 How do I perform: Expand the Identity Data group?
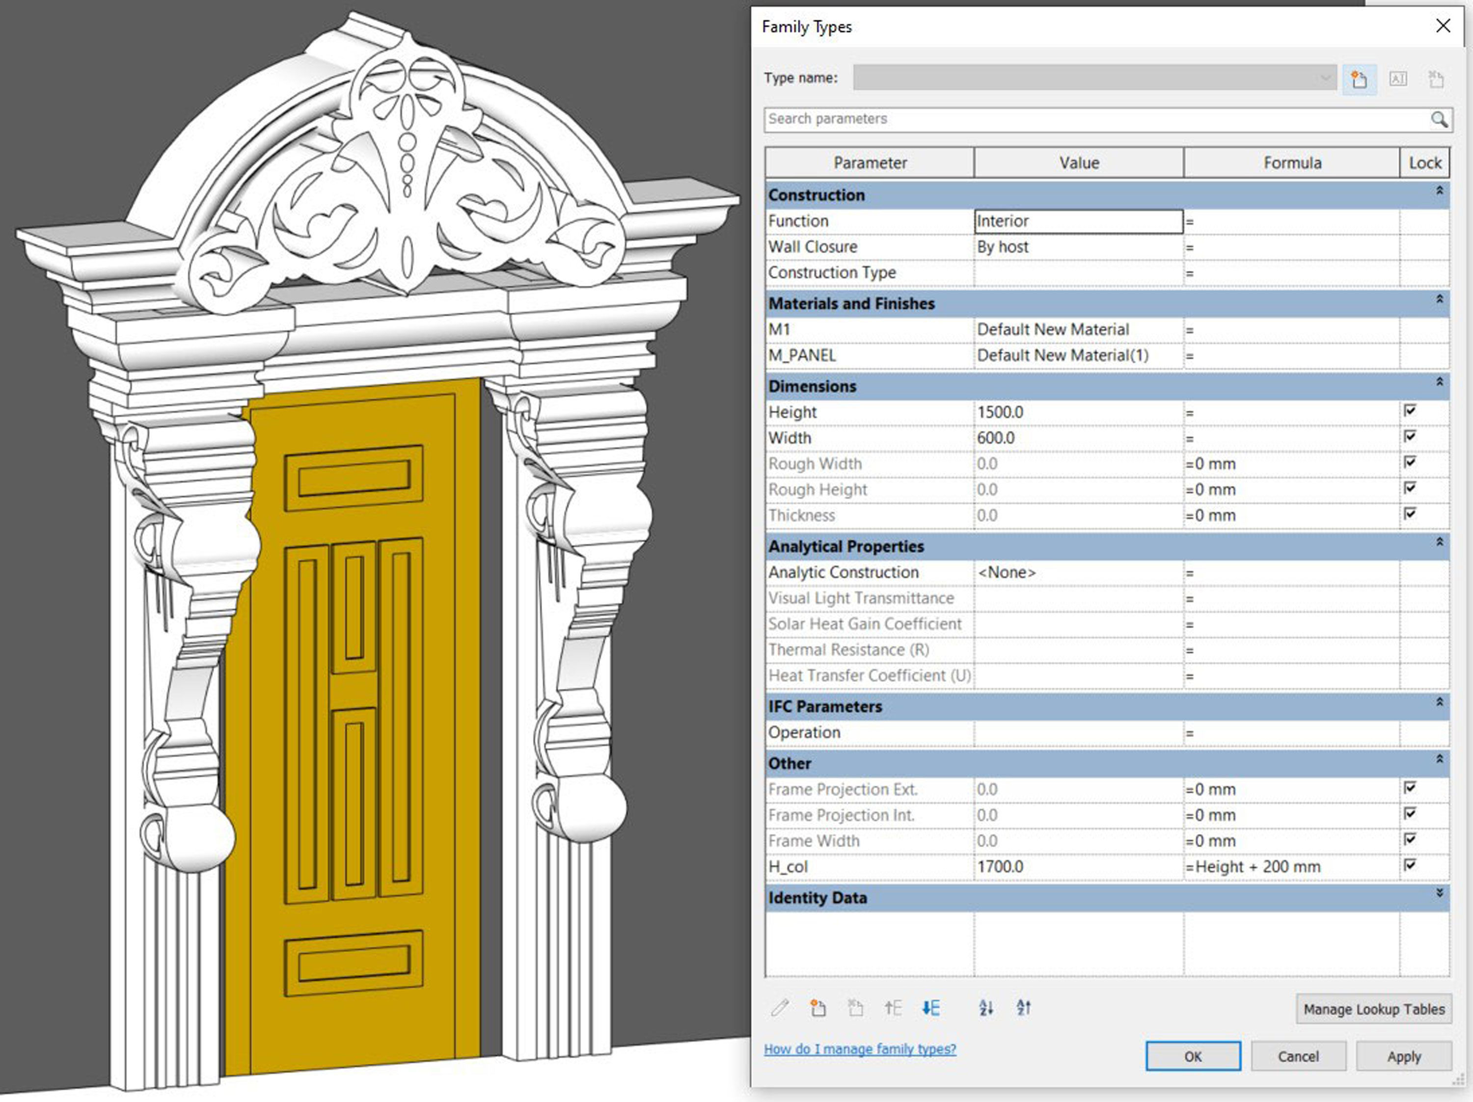(x=1439, y=893)
